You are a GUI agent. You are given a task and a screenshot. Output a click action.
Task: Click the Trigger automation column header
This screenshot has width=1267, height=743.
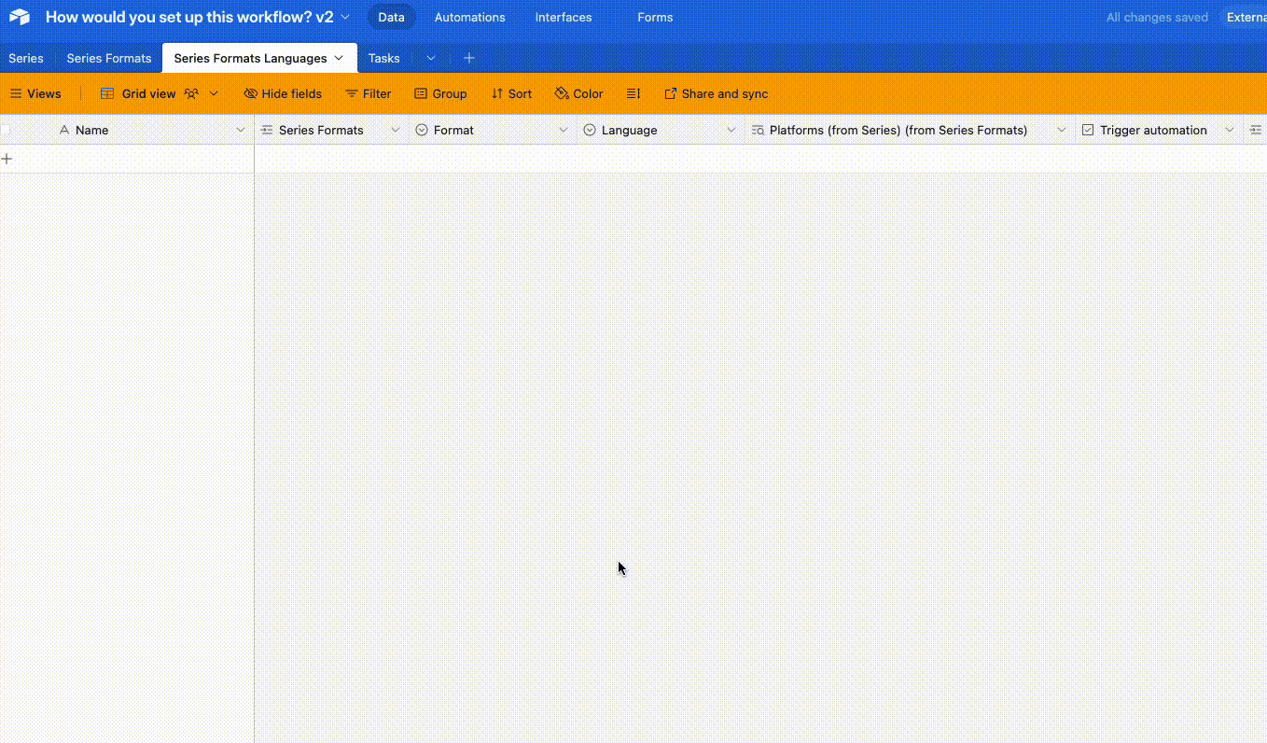pos(1159,130)
